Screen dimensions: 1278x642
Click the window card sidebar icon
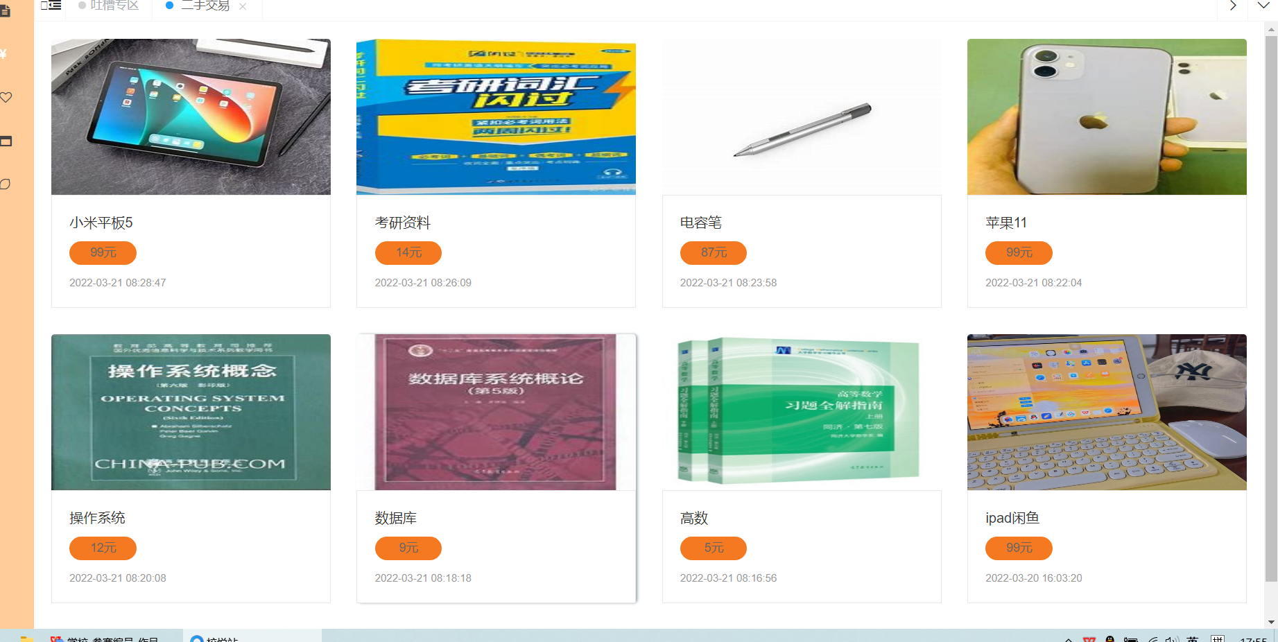6,141
